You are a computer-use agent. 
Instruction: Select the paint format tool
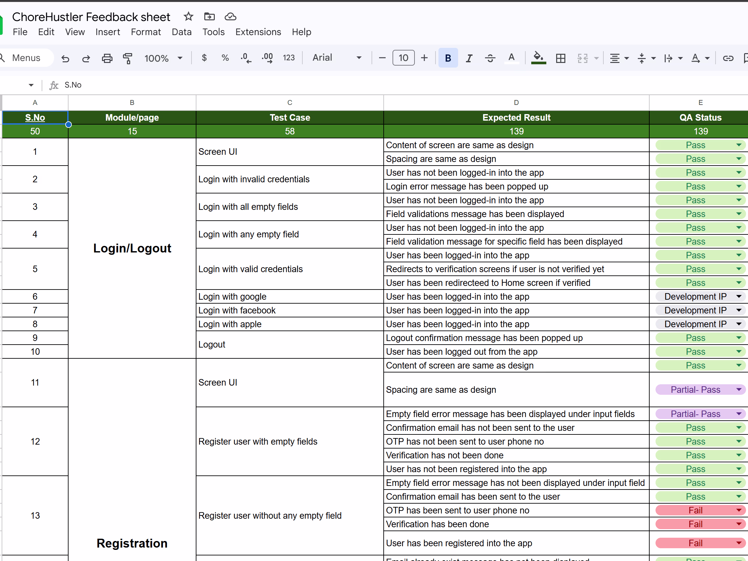(x=128, y=58)
